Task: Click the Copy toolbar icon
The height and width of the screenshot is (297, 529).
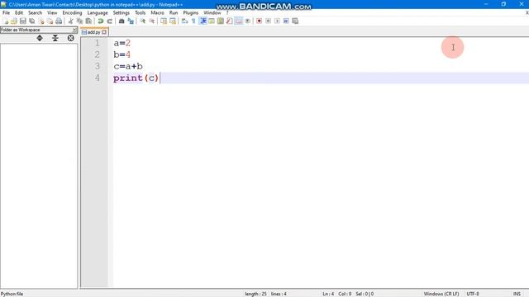Action: click(79, 21)
